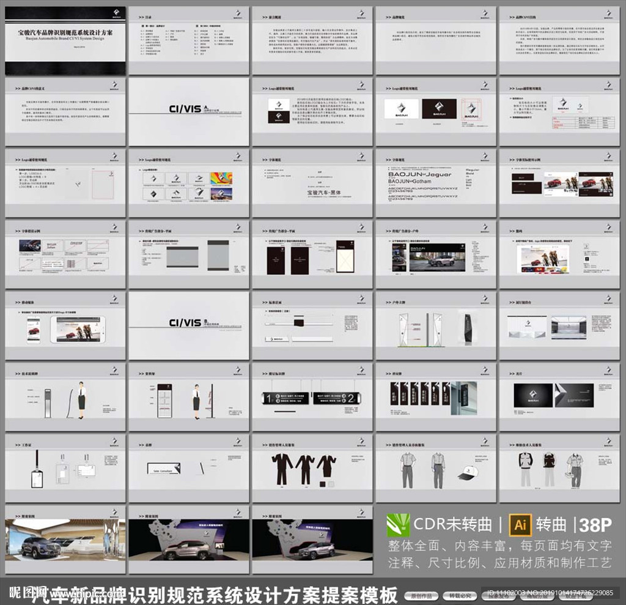Click the line 注释、尺寸比例、应用材质和制作工艺
The width and height of the screenshot is (626, 605).
tap(500, 563)
